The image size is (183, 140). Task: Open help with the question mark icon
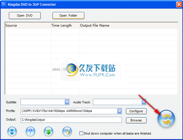pyautogui.click(x=30, y=131)
